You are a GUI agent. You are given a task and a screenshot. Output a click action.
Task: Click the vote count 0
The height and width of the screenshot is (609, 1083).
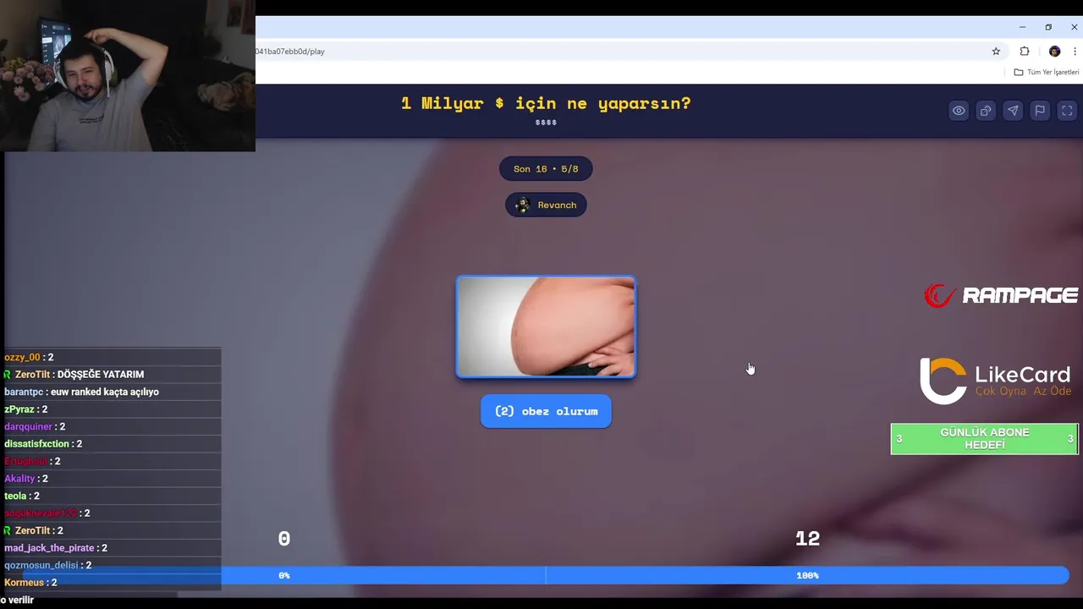[284, 539]
